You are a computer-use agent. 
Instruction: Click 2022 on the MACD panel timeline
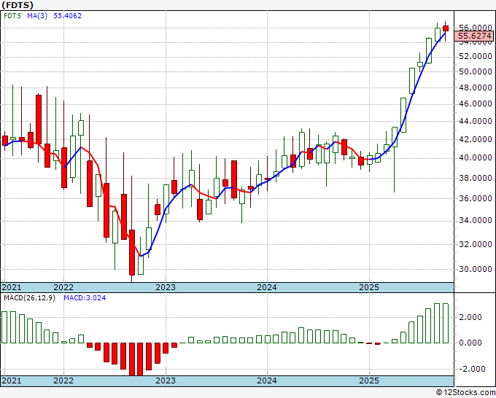tap(63, 381)
